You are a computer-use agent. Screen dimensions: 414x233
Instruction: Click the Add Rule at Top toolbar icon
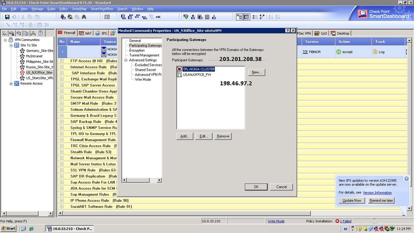tap(130, 17)
